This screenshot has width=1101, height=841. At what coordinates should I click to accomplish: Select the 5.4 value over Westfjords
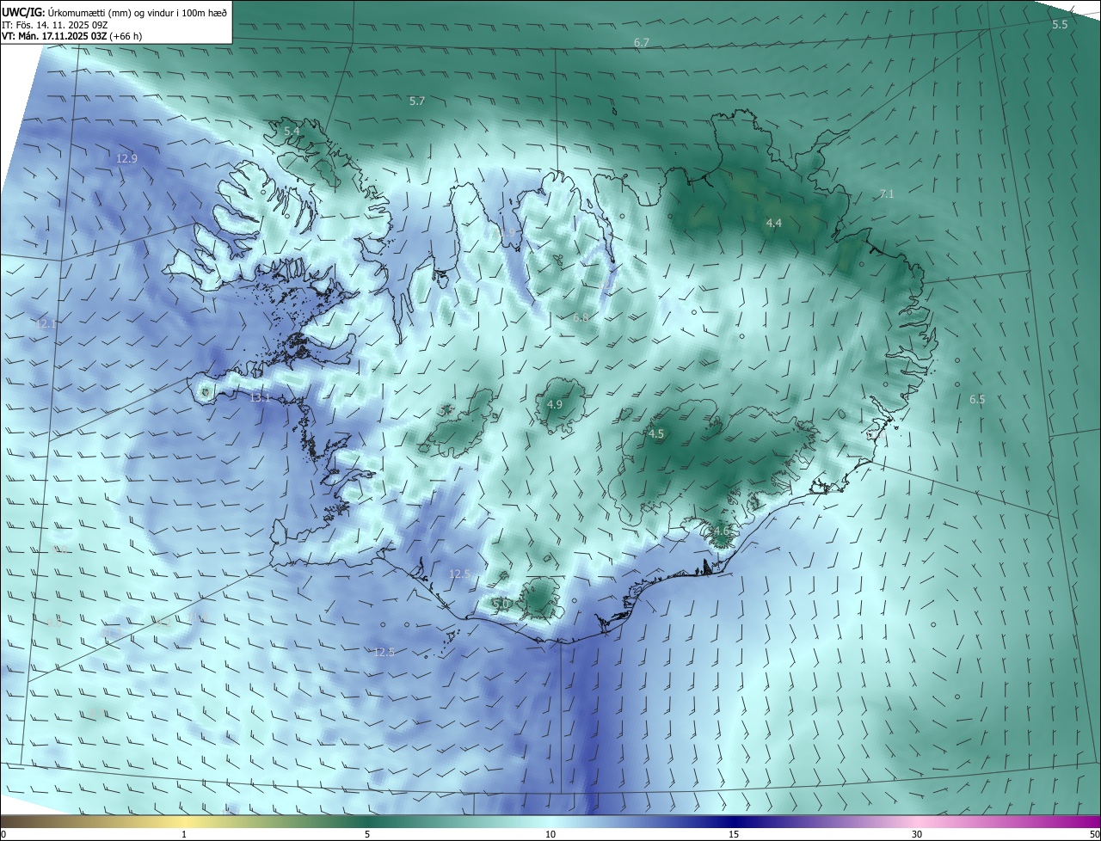[292, 131]
